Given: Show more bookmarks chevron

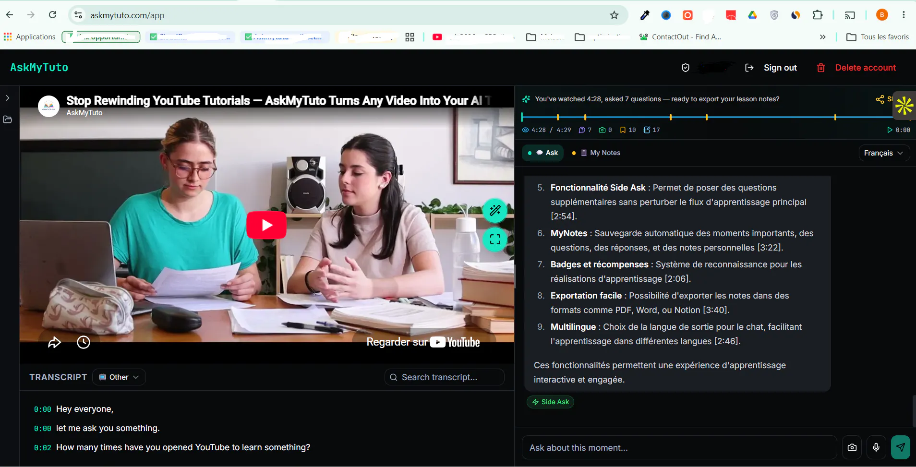Looking at the screenshot, I should [822, 37].
